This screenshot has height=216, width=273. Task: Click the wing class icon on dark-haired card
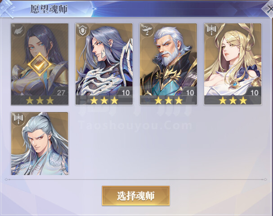(19, 31)
